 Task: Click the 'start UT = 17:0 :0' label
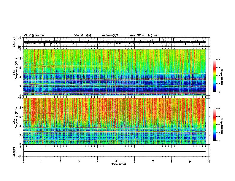point(143,35)
